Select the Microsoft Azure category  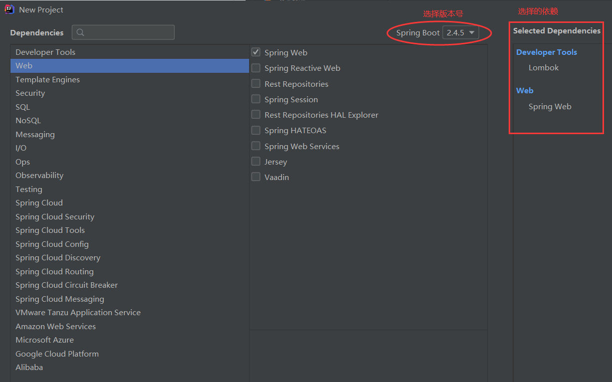129,340
